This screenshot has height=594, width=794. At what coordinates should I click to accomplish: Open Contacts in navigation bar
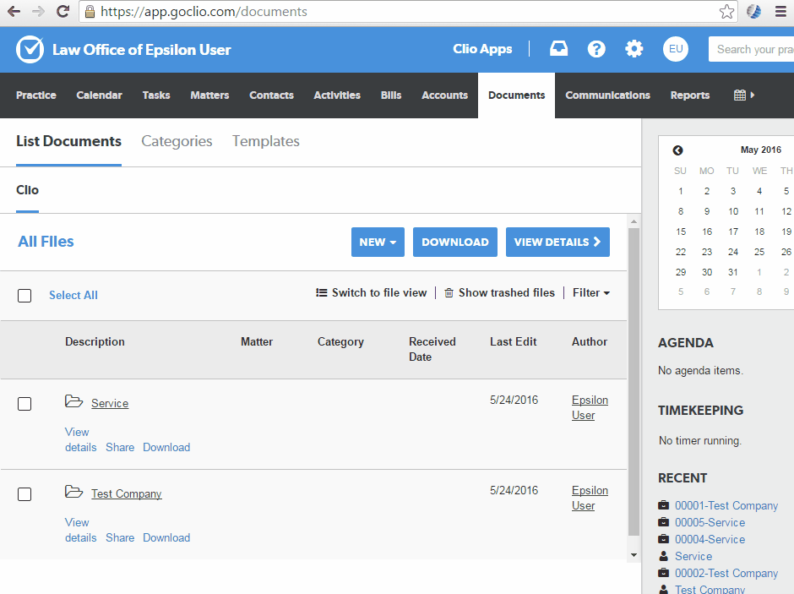point(271,95)
